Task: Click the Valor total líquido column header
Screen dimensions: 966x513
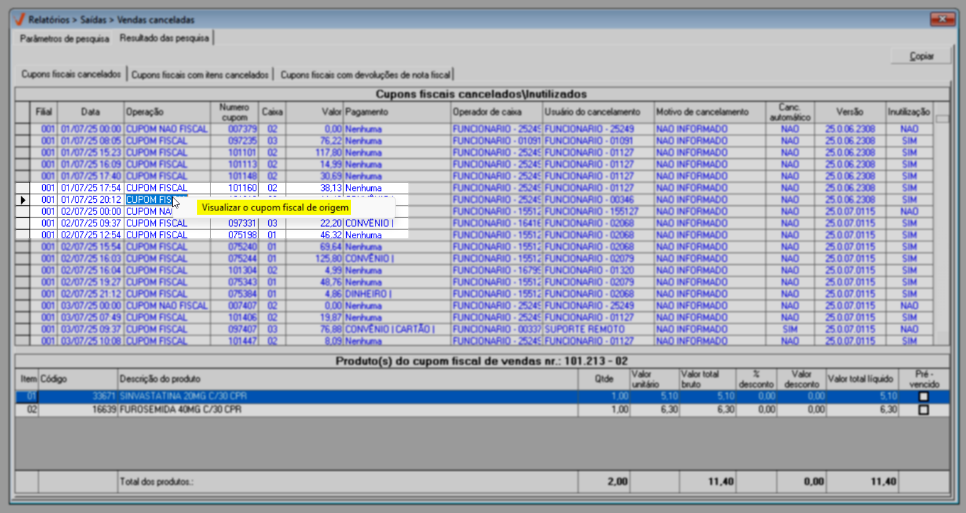Action: pos(860,379)
